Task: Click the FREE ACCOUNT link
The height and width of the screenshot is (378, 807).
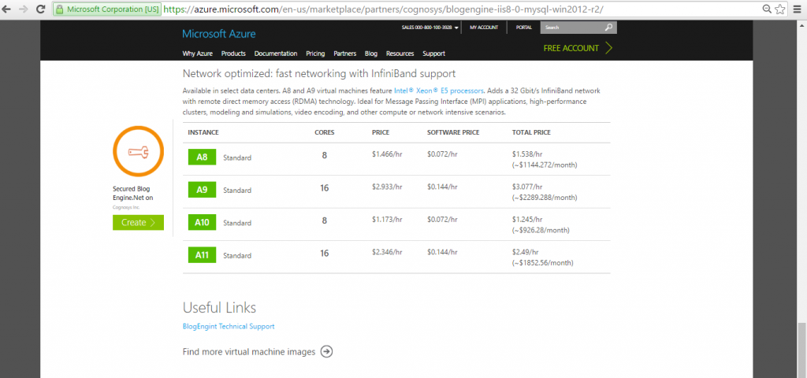Action: click(571, 48)
